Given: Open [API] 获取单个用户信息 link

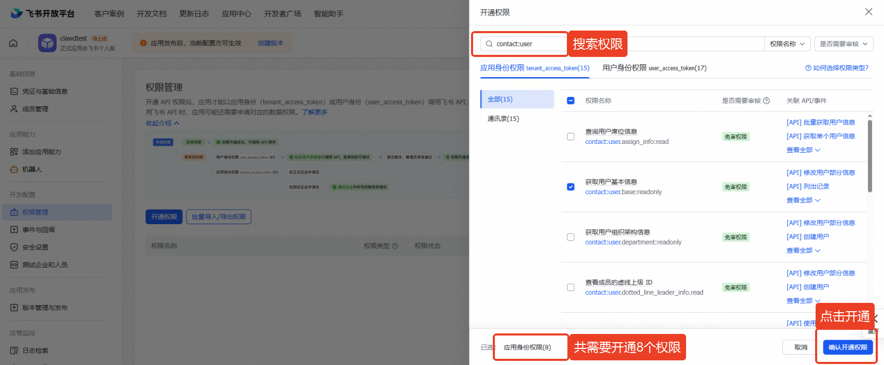Looking at the screenshot, I should click(821, 136).
